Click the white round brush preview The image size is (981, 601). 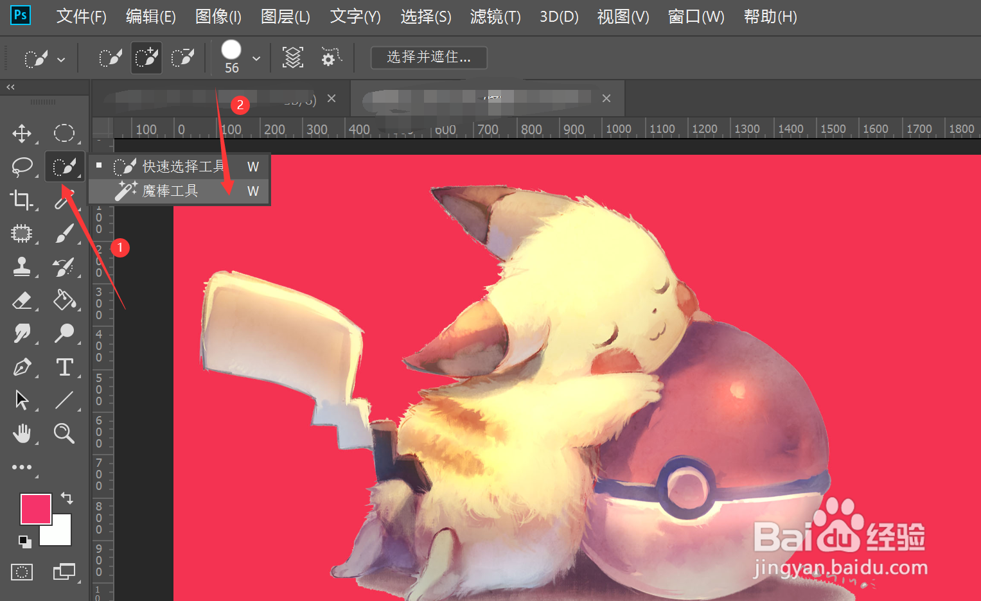click(x=231, y=50)
